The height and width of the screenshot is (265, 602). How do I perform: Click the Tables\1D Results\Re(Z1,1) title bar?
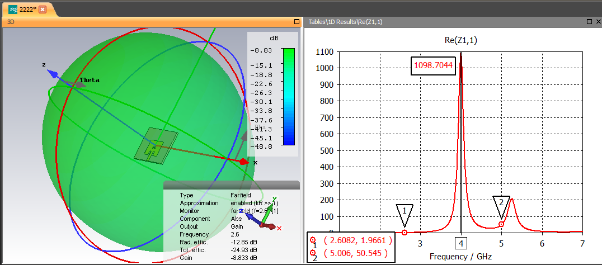point(453,22)
